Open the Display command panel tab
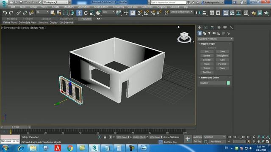 click(225, 27)
